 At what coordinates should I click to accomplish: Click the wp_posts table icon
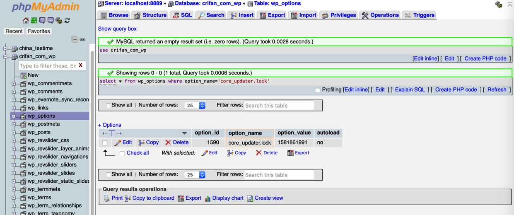click(x=23, y=132)
